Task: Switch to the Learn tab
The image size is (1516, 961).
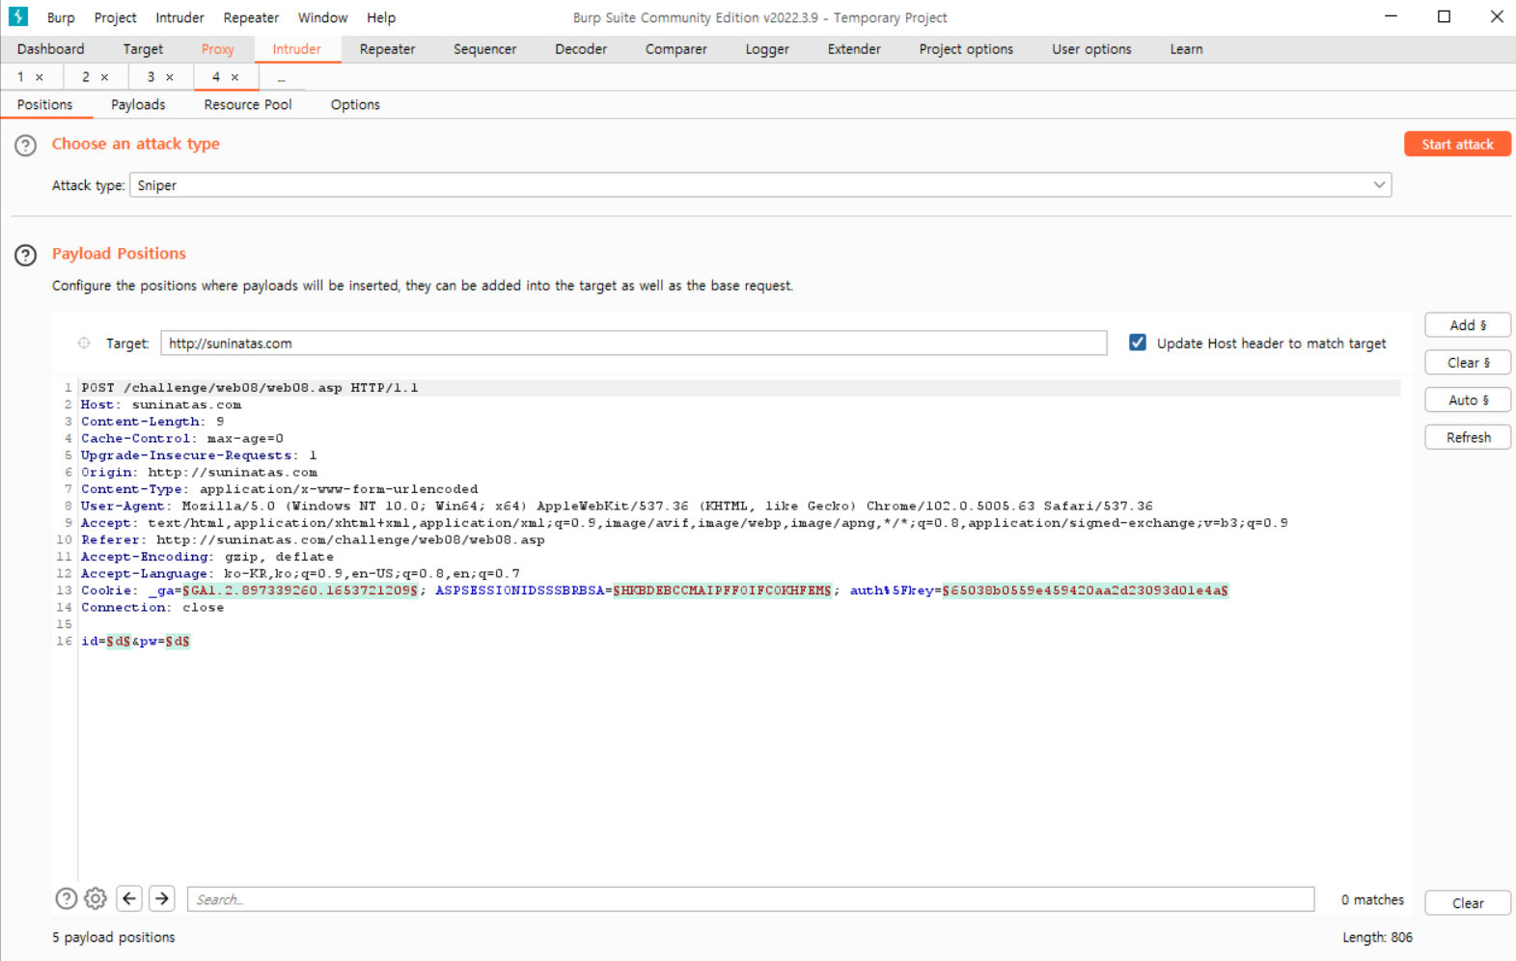Action: coord(1187,49)
